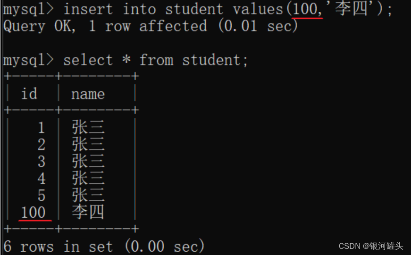411x255 pixels.
Task: Click the 张三 name in row with id 3
Action: click(88, 161)
